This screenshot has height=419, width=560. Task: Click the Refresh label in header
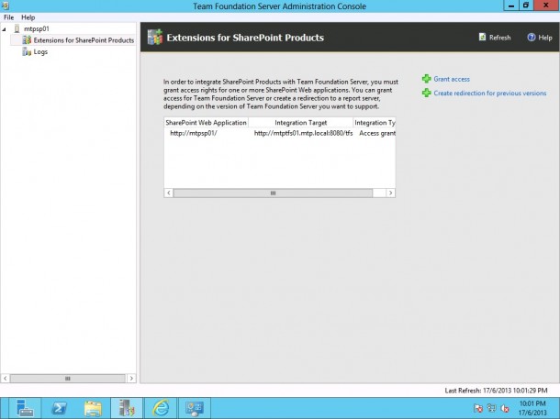tap(499, 38)
